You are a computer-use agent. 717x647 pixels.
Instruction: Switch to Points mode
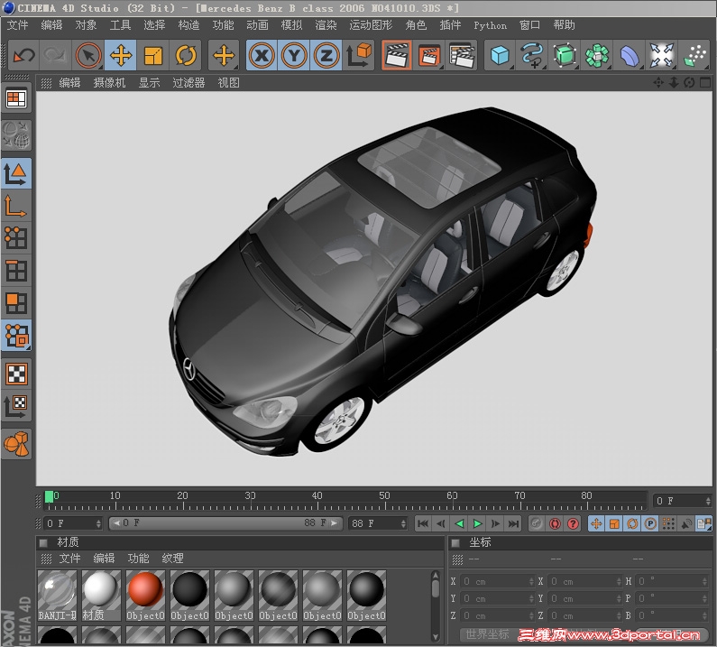(x=16, y=238)
